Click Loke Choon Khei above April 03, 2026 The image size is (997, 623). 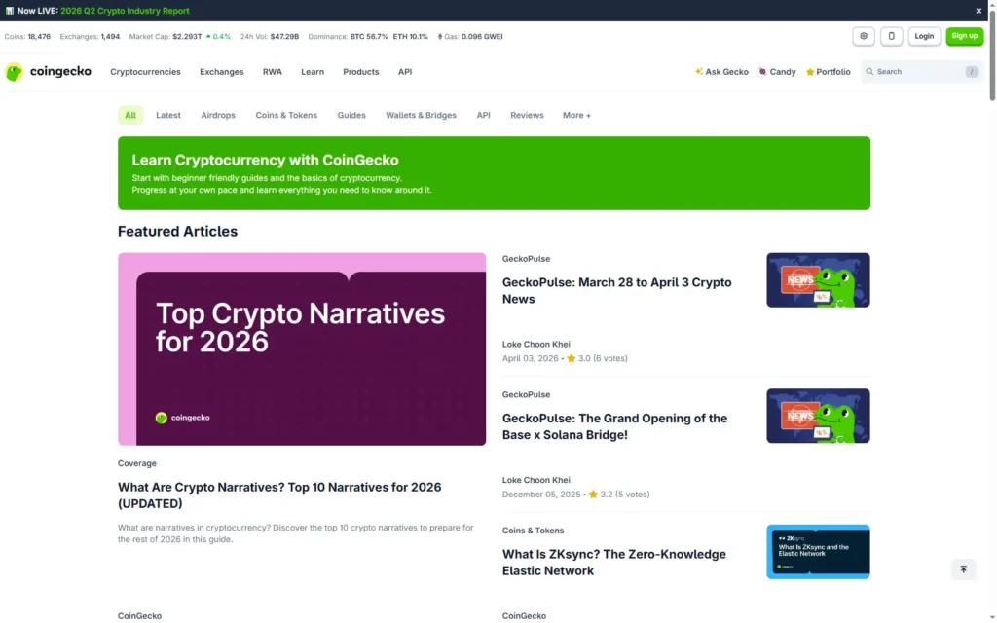click(x=536, y=345)
